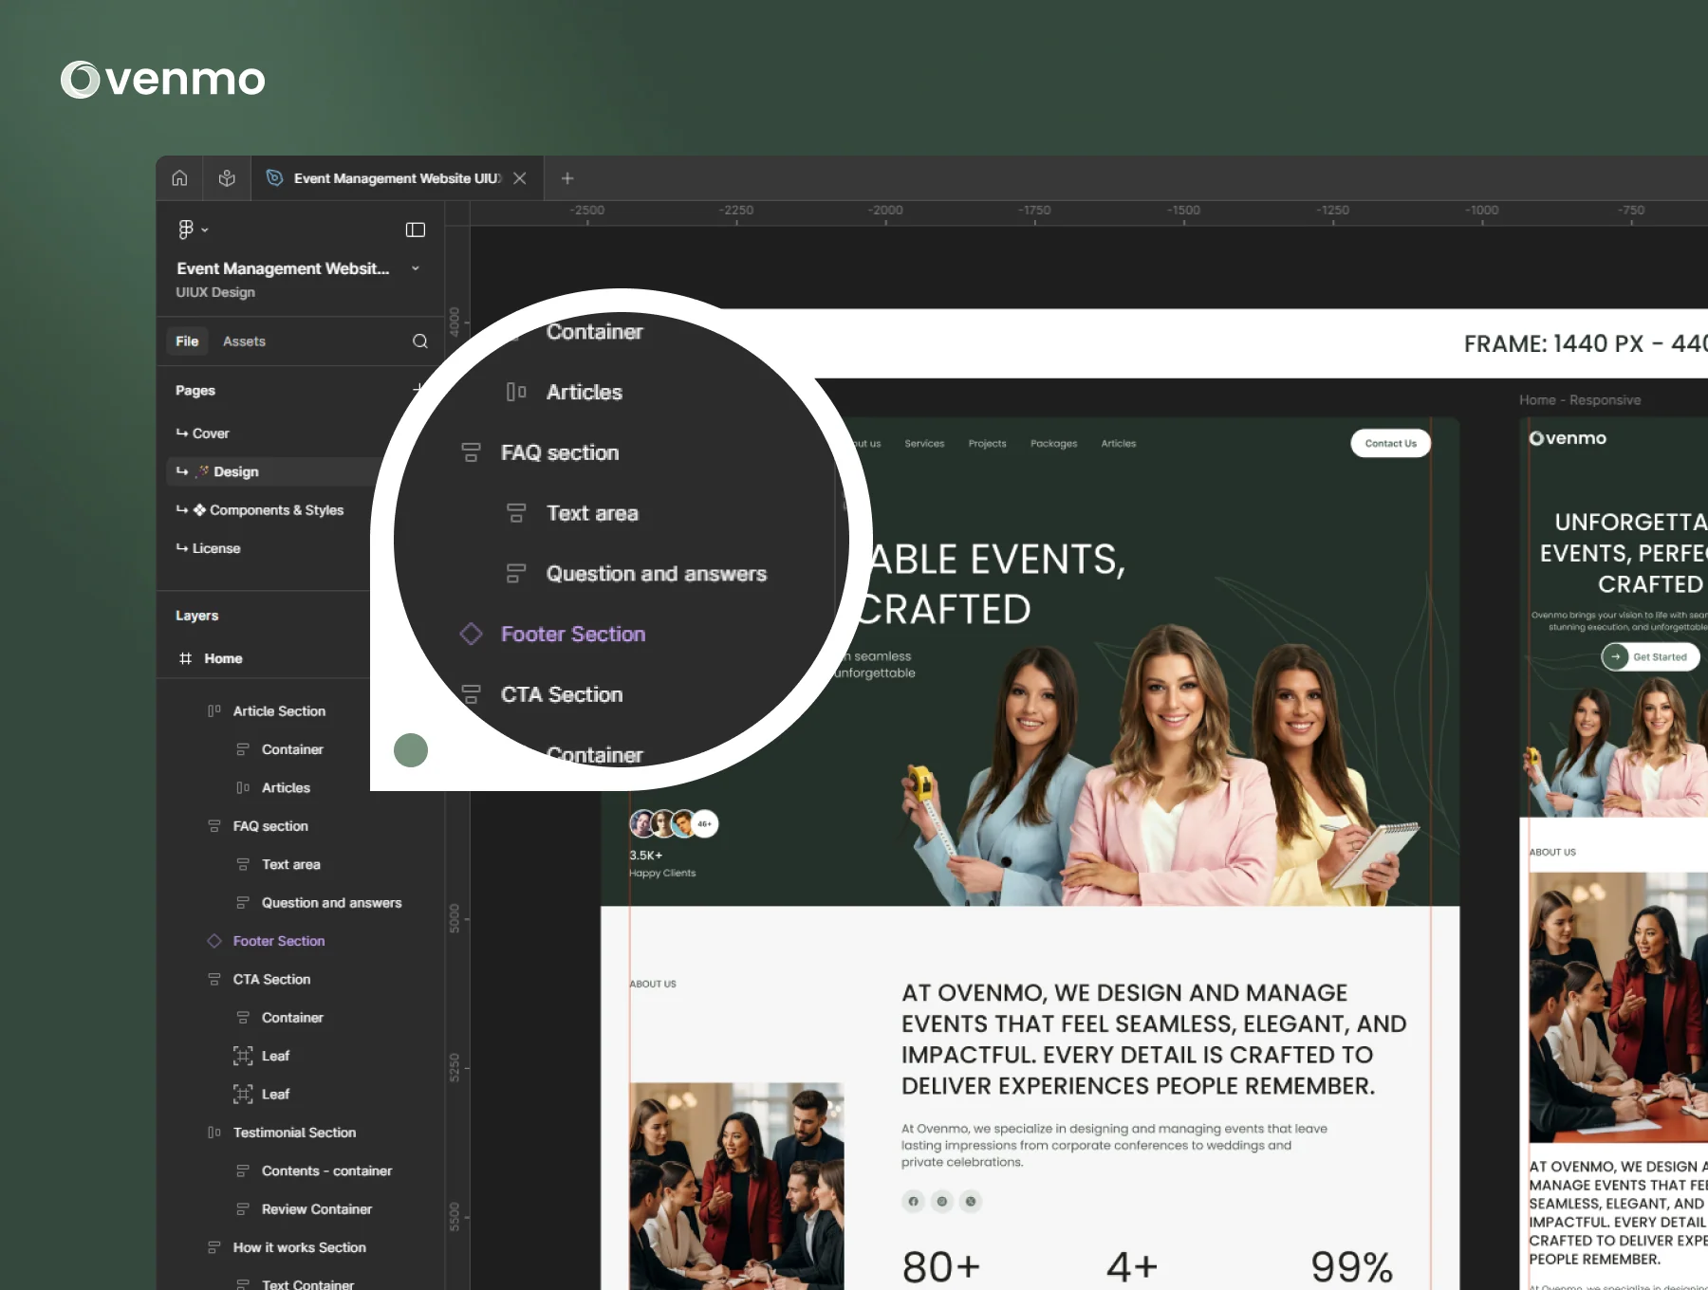
Task: Select the FAQ section layer in sidebar
Action: [x=270, y=826]
